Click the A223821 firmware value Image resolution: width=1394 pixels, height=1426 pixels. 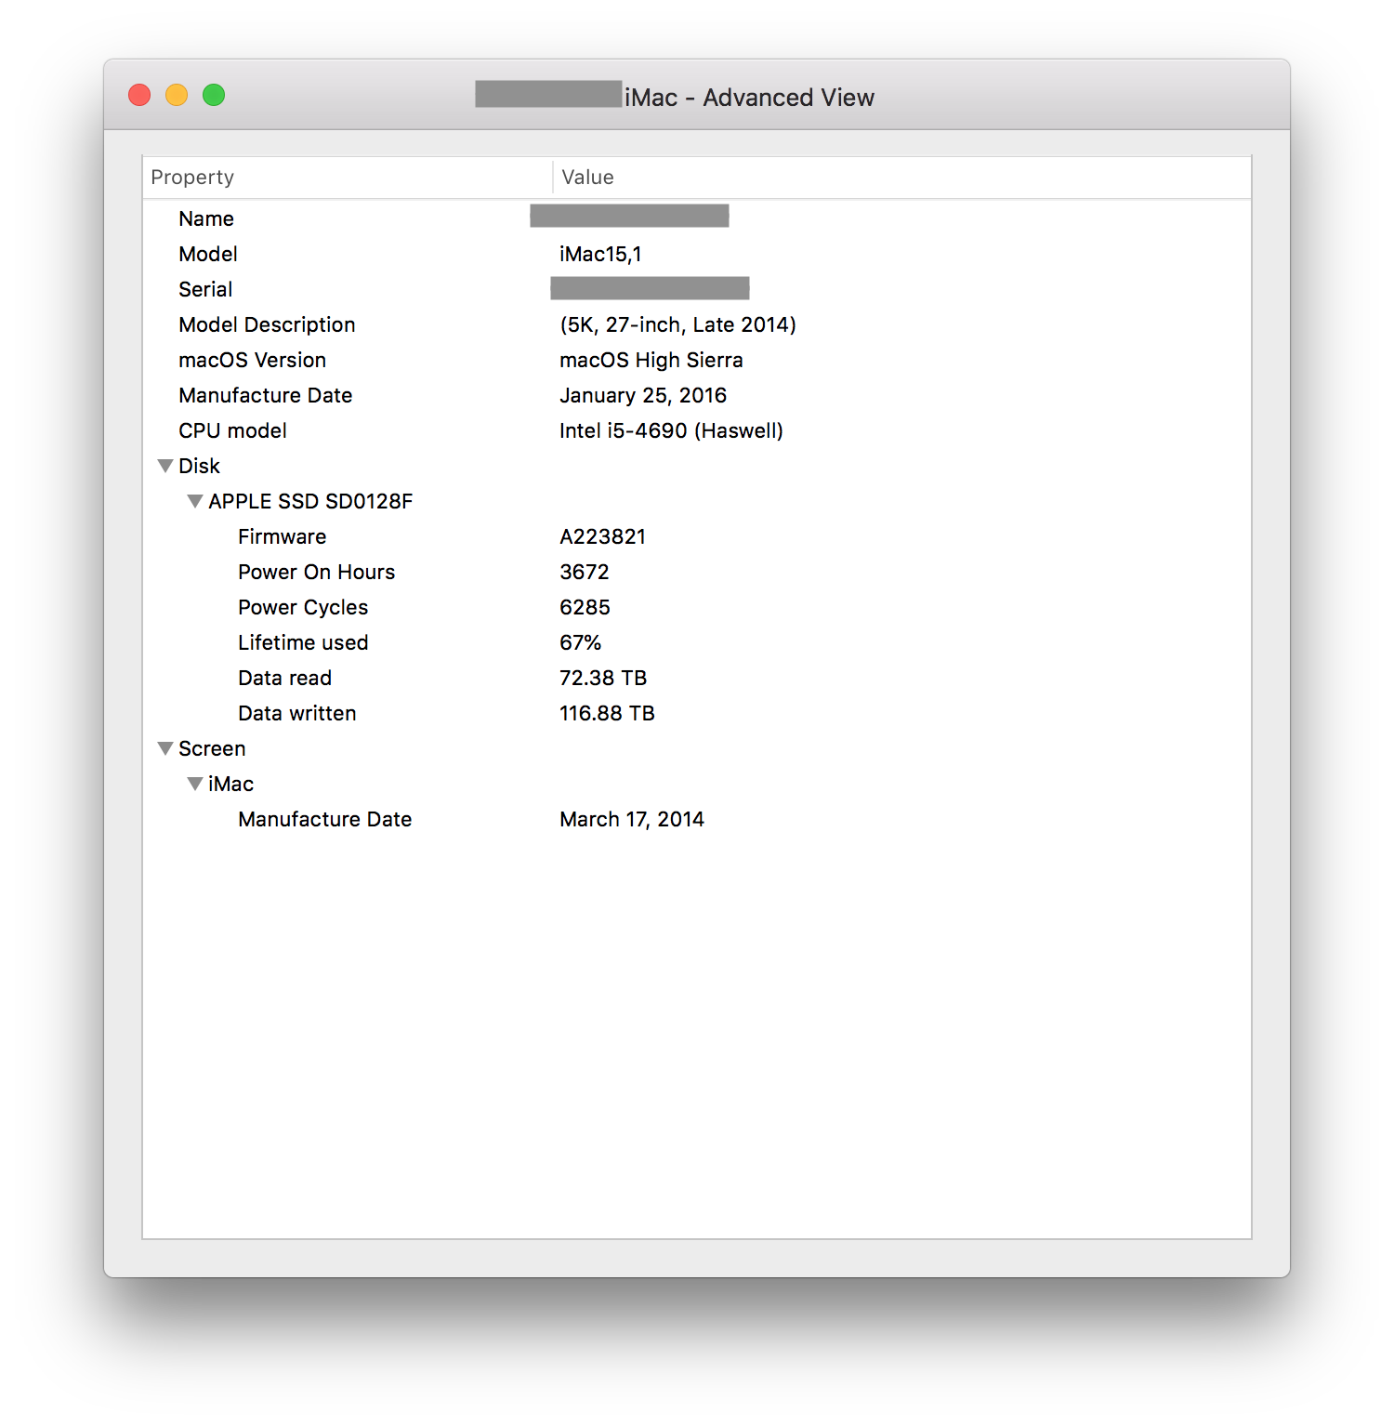tap(602, 536)
